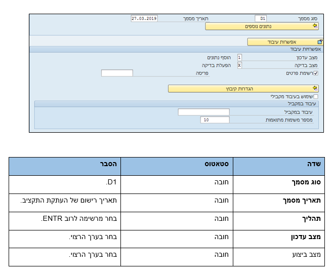The width and height of the screenshot is (332, 272).
Task: Click the arrow icon on נתונים נוספים button
Action: (315, 26)
